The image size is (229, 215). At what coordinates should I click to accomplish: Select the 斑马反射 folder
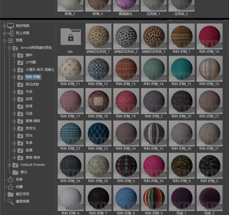pos(32,84)
